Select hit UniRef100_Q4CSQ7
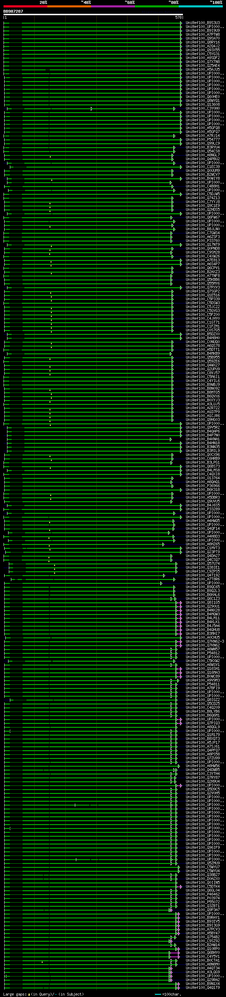 pos(203,560)
